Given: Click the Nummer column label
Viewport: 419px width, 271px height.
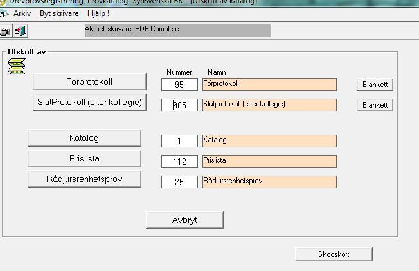Looking at the screenshot, I should tap(179, 72).
